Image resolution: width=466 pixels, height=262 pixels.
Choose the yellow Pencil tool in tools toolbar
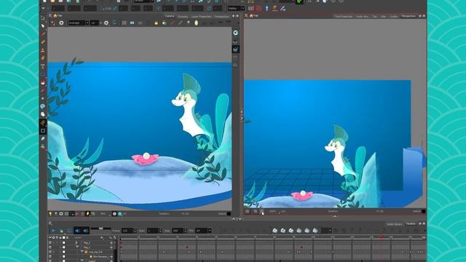pos(43,42)
